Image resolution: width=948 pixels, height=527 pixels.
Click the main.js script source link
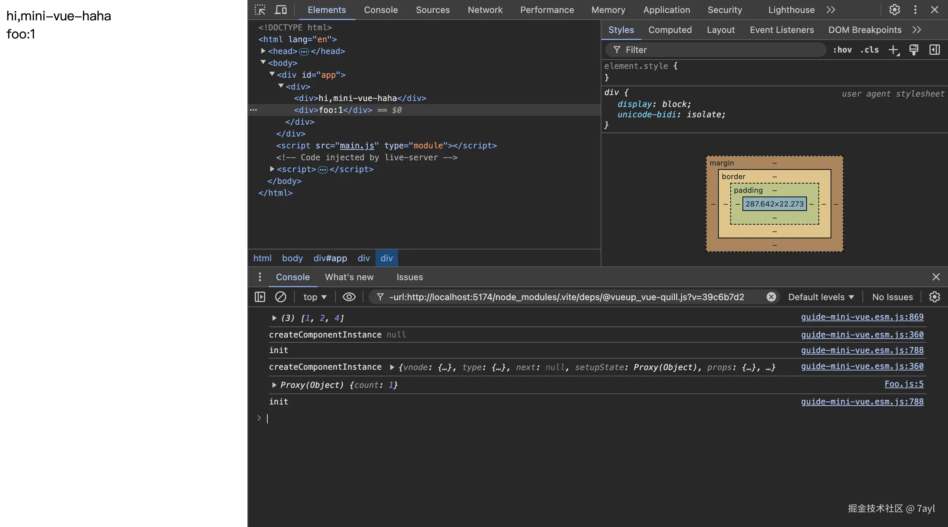coord(357,145)
